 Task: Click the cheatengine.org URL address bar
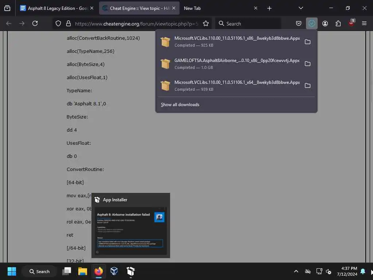coord(136,24)
